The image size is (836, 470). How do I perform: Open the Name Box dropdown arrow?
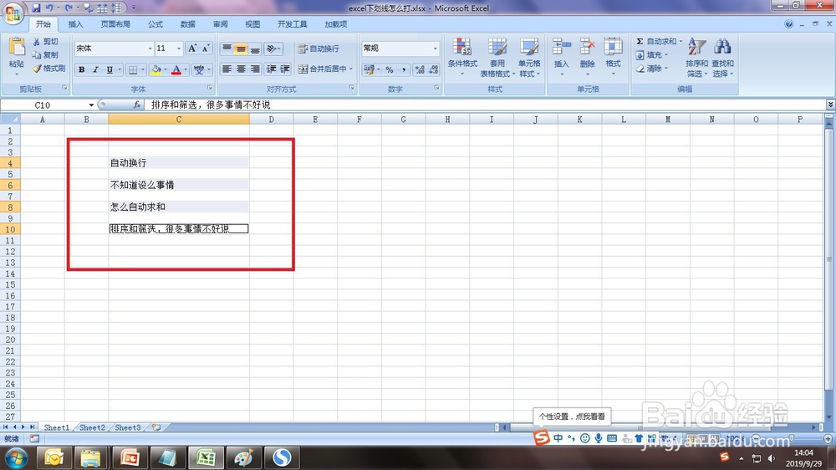pyautogui.click(x=91, y=105)
